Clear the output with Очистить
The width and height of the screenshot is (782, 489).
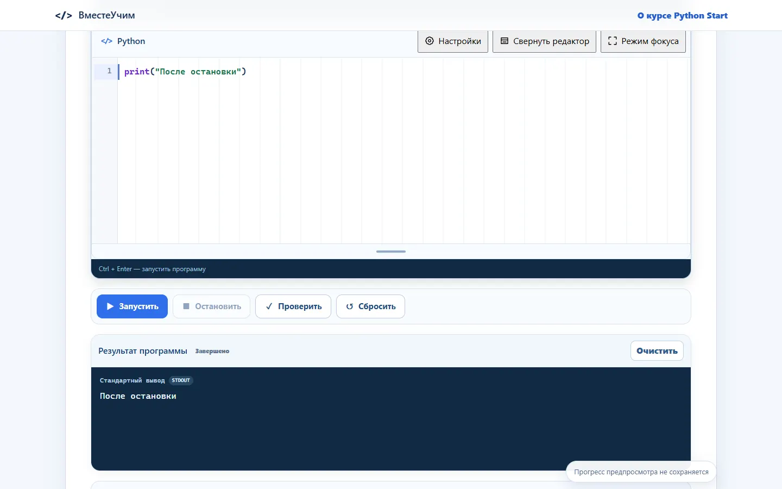[x=657, y=351]
